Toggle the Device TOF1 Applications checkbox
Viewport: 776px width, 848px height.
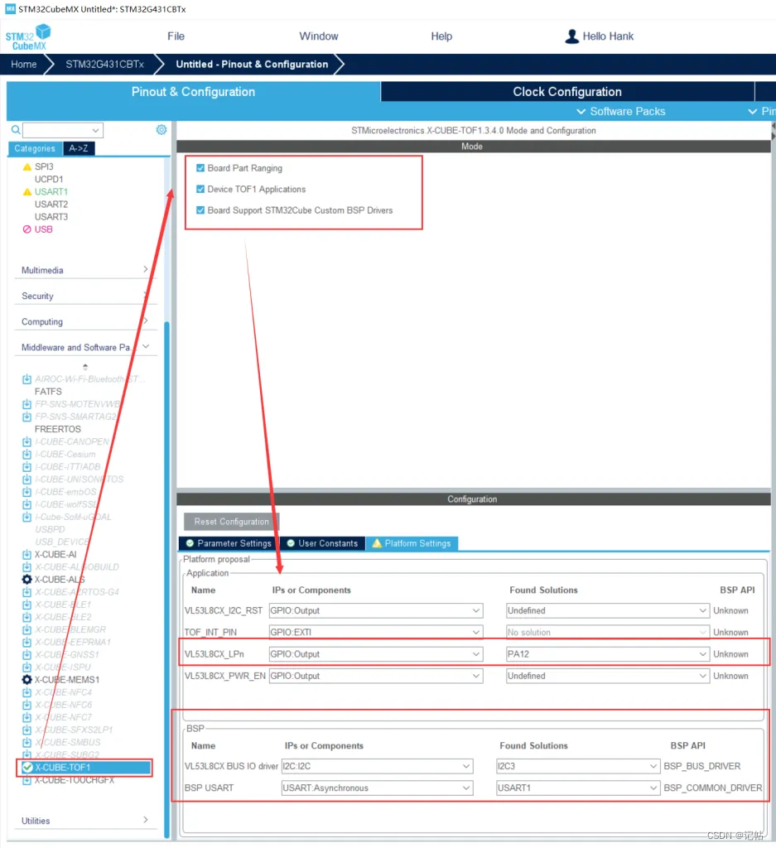point(200,190)
